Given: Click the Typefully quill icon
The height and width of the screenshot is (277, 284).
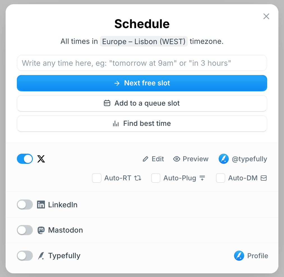Looking at the screenshot, I should click(x=41, y=256).
